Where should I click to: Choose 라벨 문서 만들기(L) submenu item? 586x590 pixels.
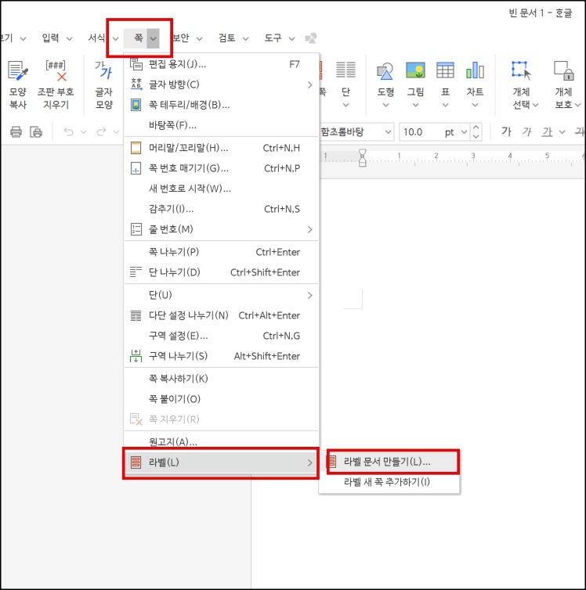coord(389,462)
